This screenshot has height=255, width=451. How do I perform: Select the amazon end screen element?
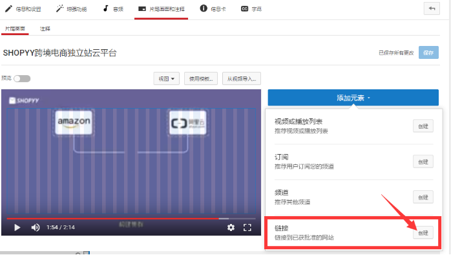74,122
